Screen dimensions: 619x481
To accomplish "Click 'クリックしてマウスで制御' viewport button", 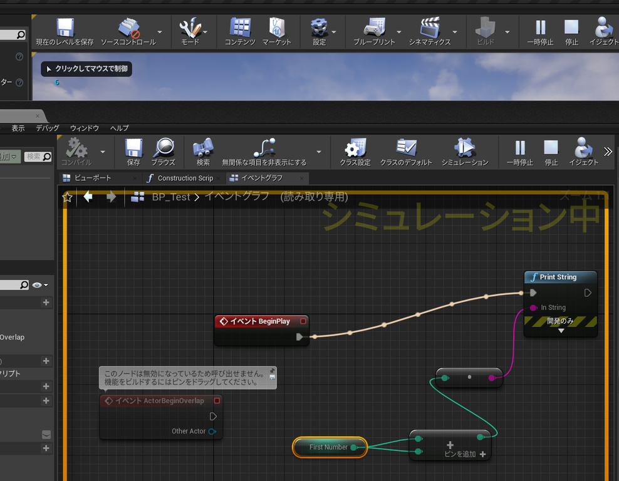I will pyautogui.click(x=86, y=69).
